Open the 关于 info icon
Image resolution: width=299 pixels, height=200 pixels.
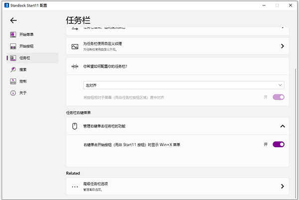pos(13,93)
